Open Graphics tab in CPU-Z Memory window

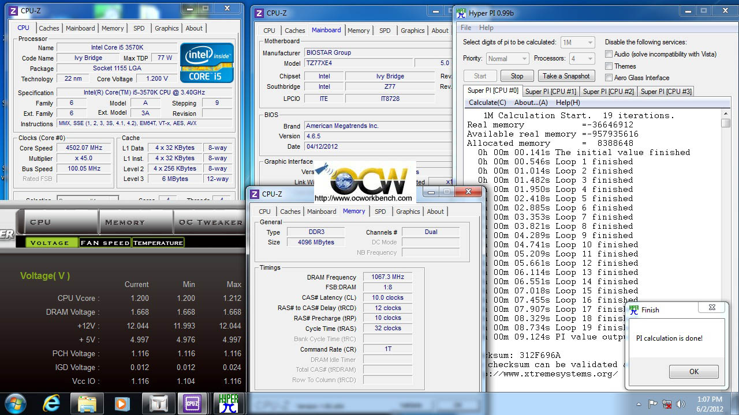tap(408, 212)
